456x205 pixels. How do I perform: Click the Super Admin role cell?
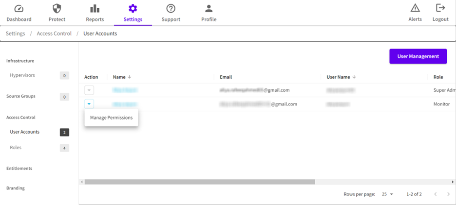click(x=444, y=90)
